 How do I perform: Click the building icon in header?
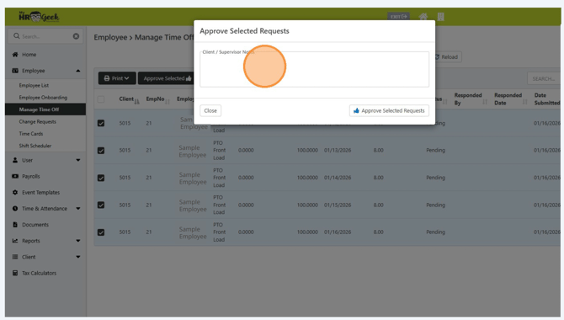point(440,17)
